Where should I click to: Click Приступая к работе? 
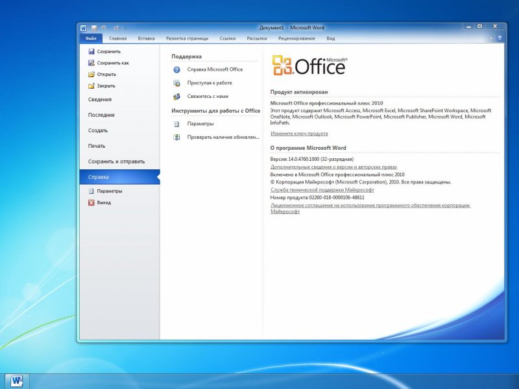(202, 83)
